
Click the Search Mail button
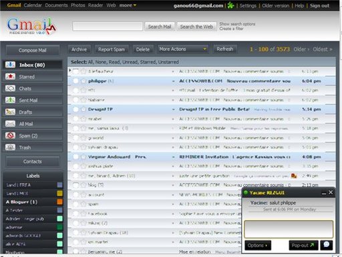point(160,27)
